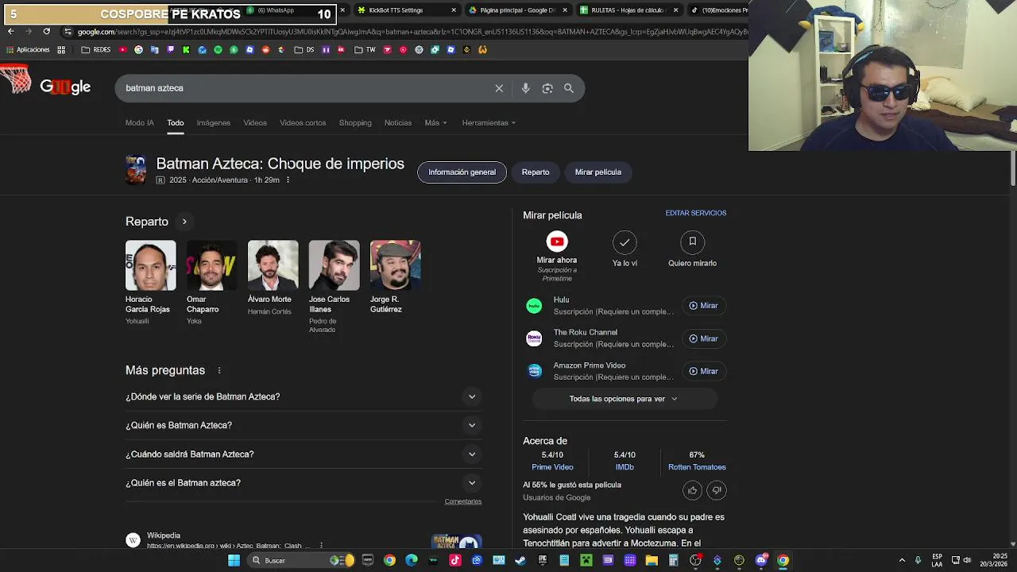Open TikTok icon in the taskbar

tap(455, 560)
